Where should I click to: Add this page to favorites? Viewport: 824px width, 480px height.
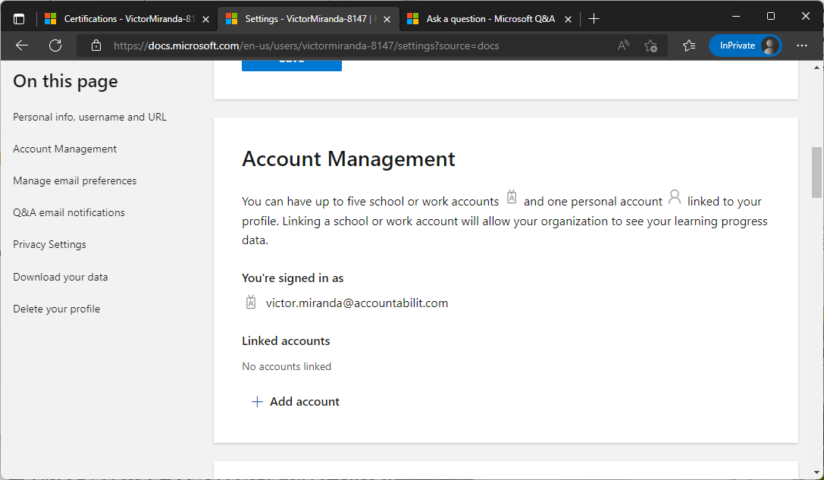(x=650, y=45)
